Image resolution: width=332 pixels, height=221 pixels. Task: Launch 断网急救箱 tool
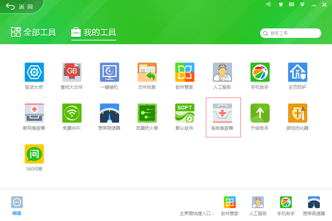[34, 113]
